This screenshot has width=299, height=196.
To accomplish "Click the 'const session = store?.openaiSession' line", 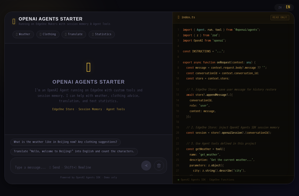I will pyautogui.click(x=229, y=133).
